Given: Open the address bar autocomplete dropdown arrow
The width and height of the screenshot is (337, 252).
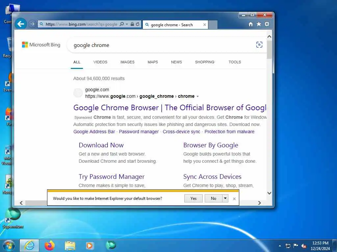Looking at the screenshot, I should click(127, 24).
